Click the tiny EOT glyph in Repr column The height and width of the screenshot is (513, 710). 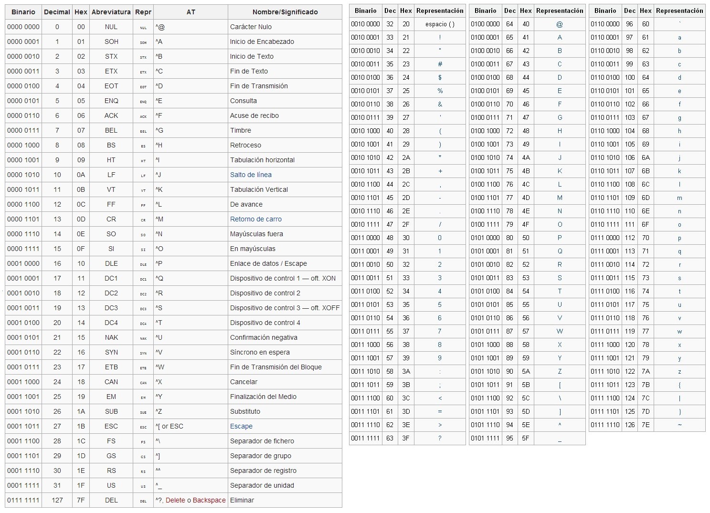coord(143,87)
